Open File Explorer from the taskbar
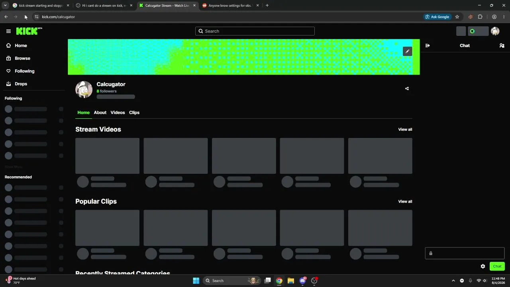Screen dimensions: 510x287 click(x=291, y=281)
